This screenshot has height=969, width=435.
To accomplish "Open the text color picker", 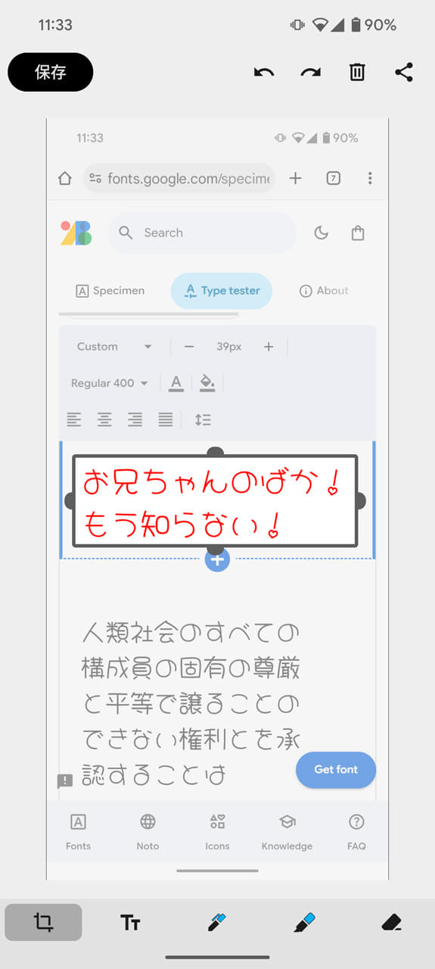I will (x=176, y=383).
